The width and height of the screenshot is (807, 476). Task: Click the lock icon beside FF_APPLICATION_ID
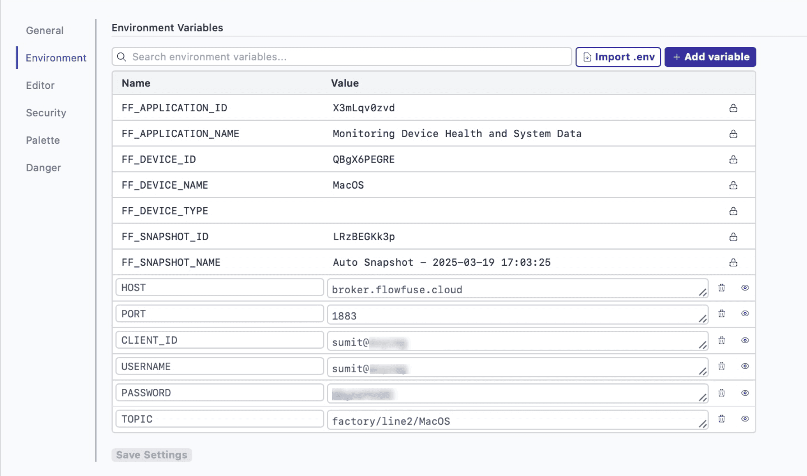click(x=733, y=108)
